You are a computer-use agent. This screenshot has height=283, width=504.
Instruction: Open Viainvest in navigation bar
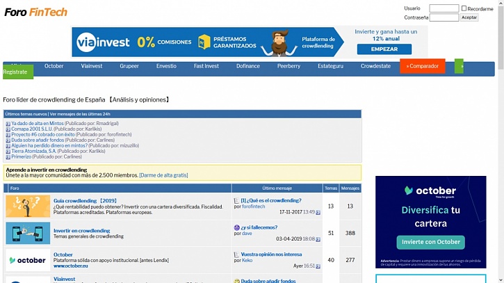point(92,66)
